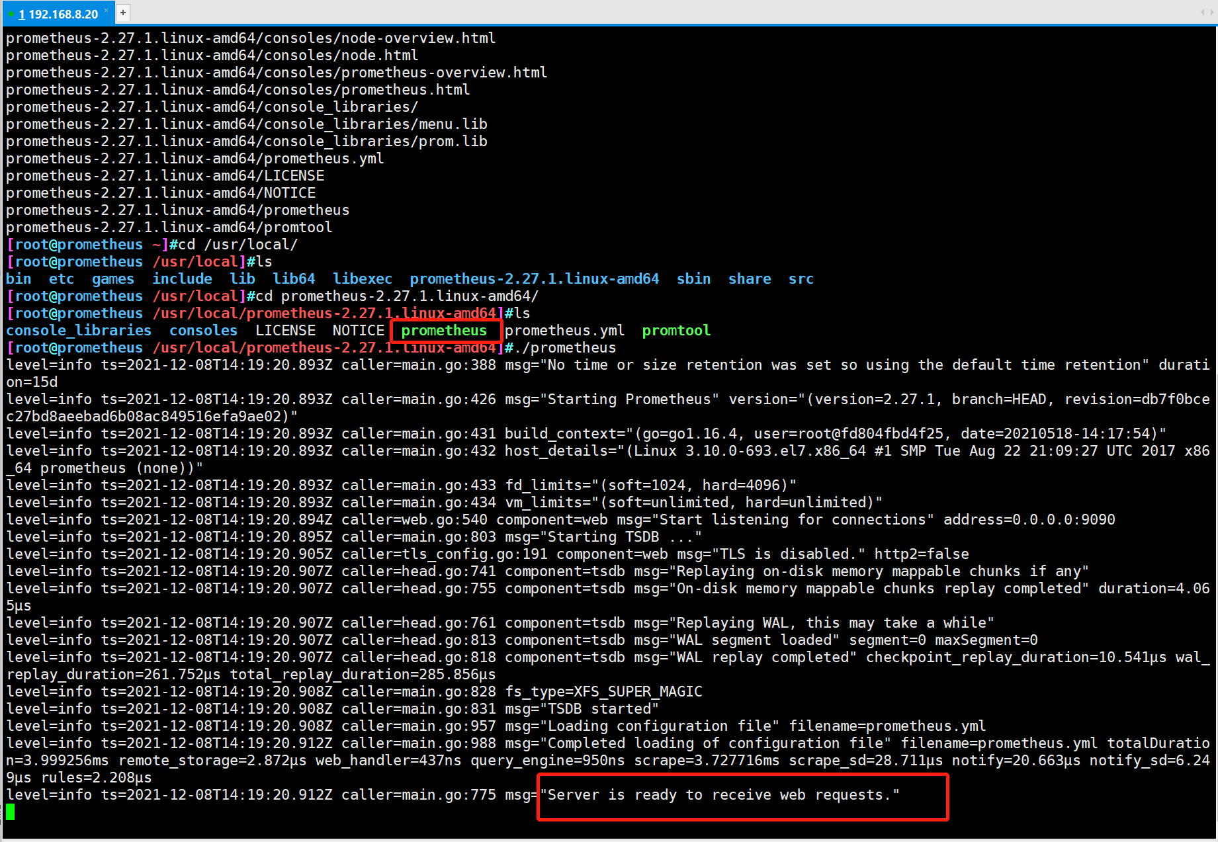Click 'libexec' directory in /usr/local listing
This screenshot has width=1218, height=842.
[363, 278]
